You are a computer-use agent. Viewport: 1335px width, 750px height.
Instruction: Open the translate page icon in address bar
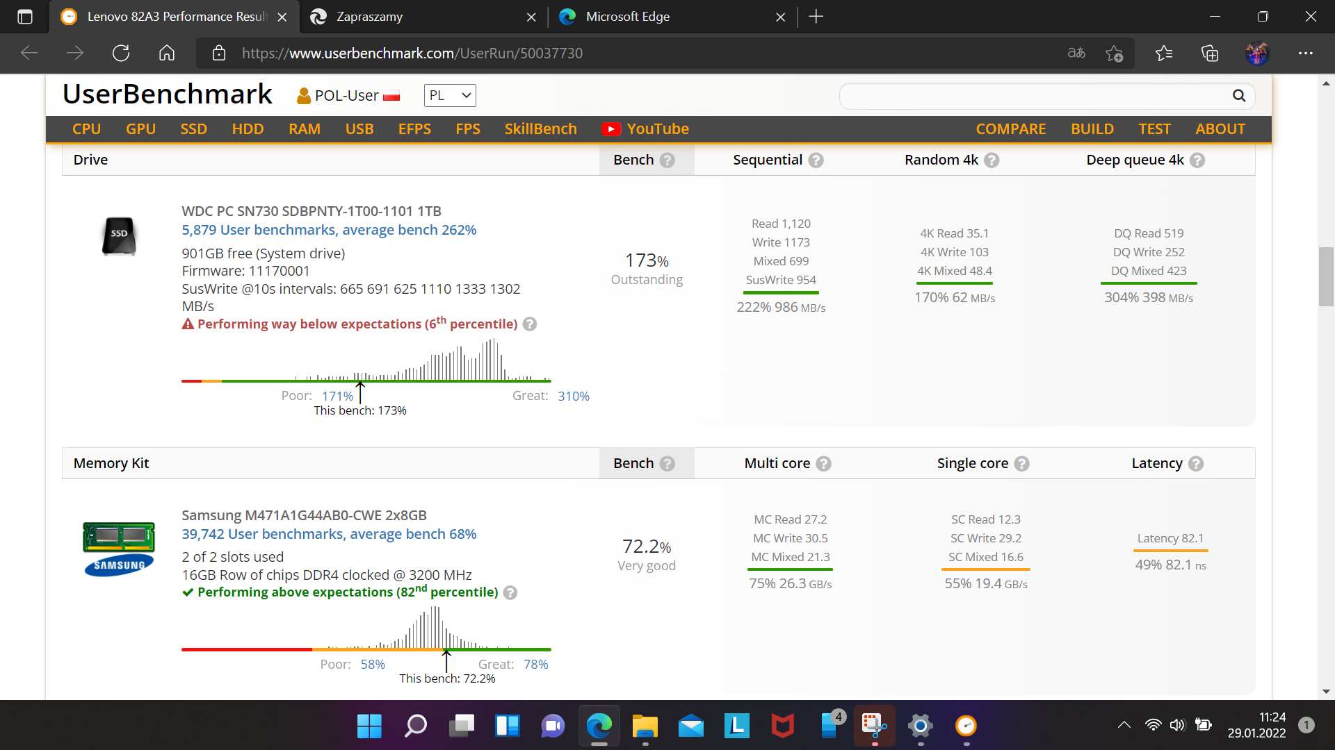click(1076, 53)
